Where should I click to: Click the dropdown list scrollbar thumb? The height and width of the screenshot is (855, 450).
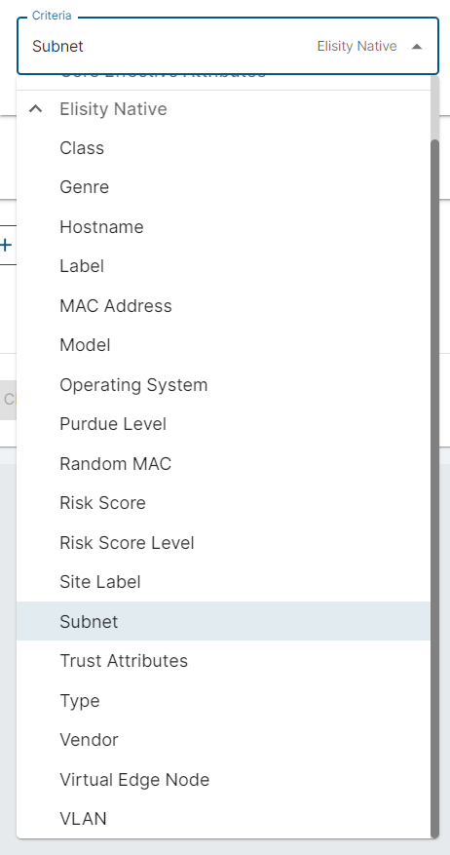coord(434,488)
